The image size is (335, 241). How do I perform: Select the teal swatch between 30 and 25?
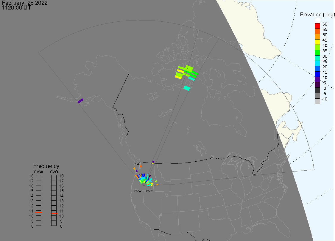coord(317,58)
